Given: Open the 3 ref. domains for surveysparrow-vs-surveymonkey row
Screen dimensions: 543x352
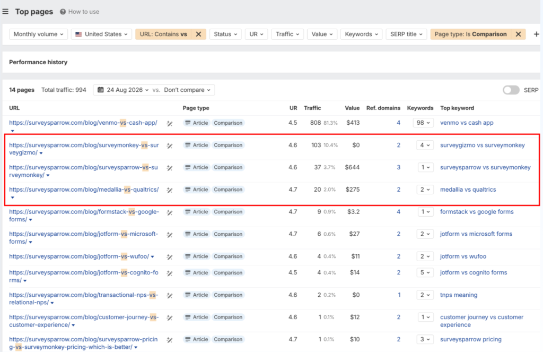Looking at the screenshot, I should pyautogui.click(x=398, y=167).
